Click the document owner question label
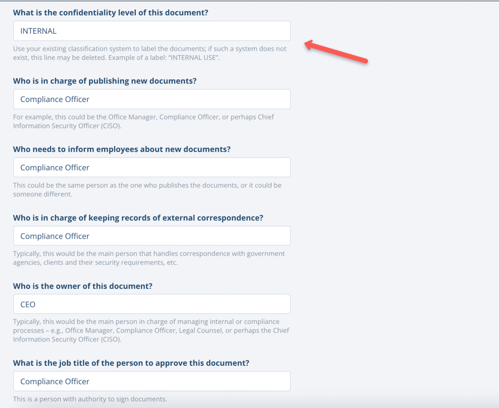Screen dimensions: 499x408 [x=82, y=286]
